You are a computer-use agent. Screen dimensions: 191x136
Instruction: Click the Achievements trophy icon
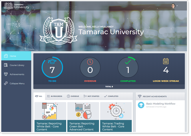click(6, 74)
